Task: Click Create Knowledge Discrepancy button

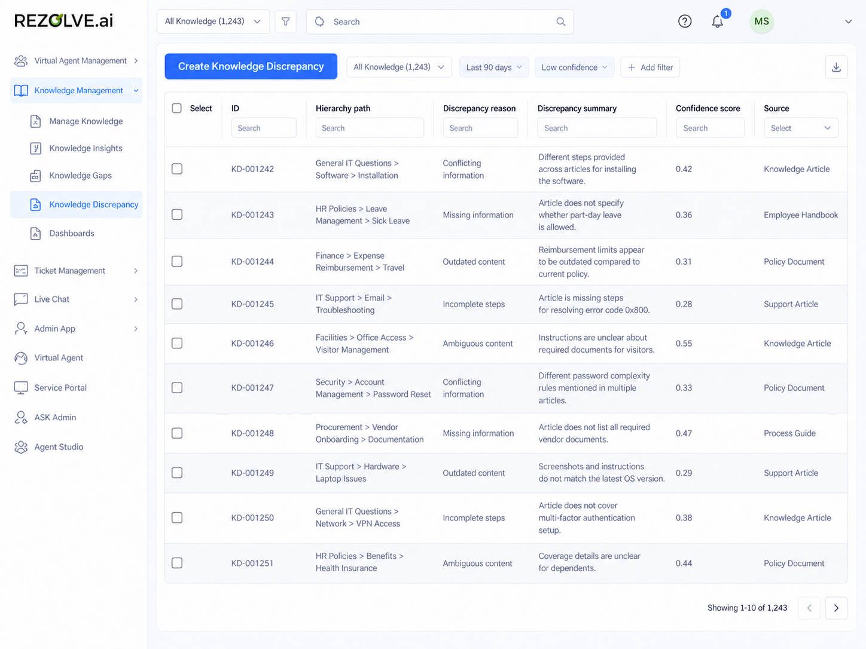Action: [x=251, y=66]
